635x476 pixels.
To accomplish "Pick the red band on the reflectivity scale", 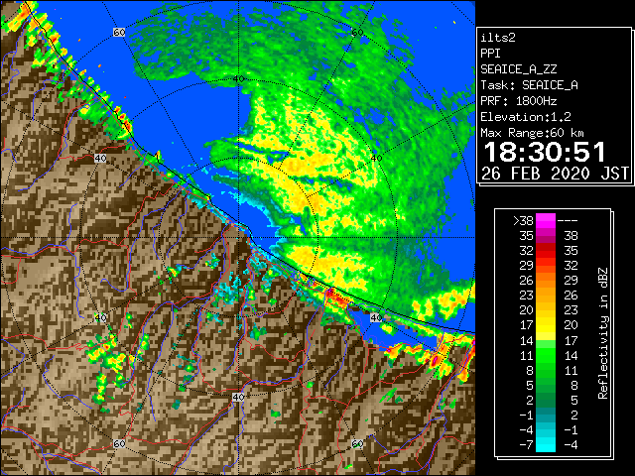I will point(546,251).
